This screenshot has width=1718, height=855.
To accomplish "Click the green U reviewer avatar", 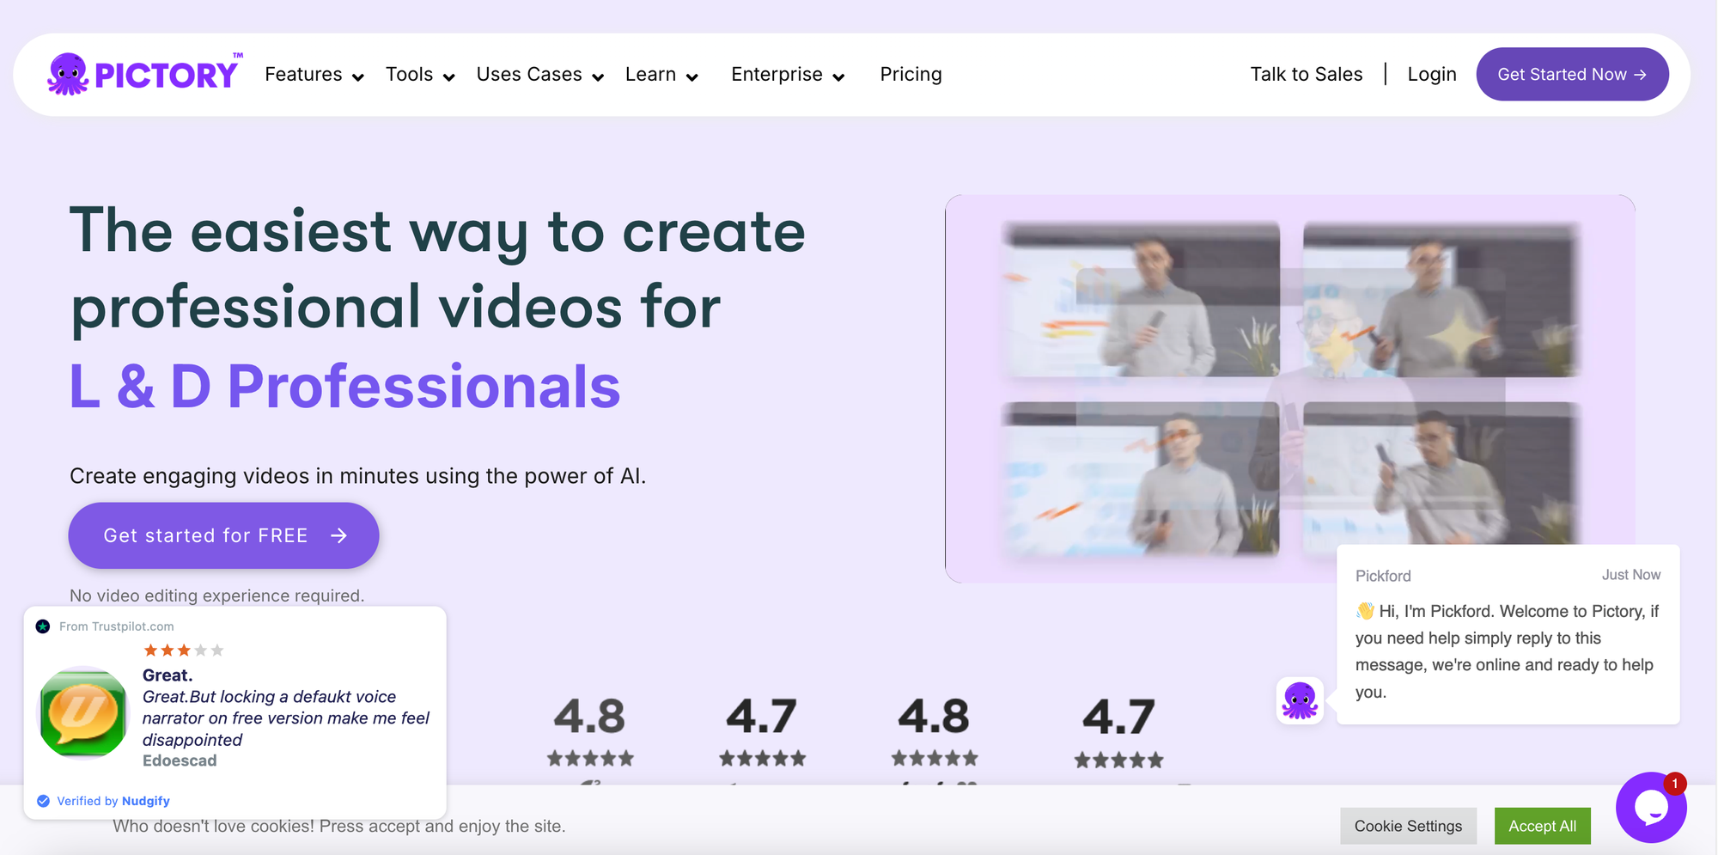I will click(x=83, y=712).
